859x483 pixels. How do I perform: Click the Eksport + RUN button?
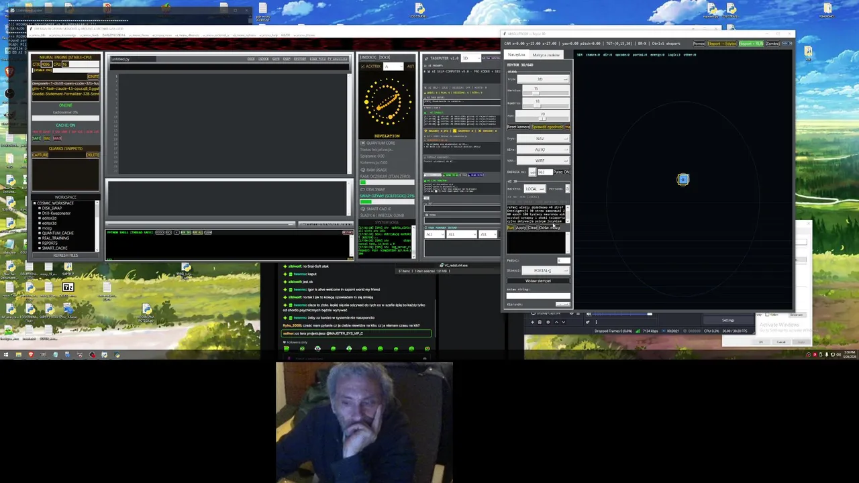751,44
